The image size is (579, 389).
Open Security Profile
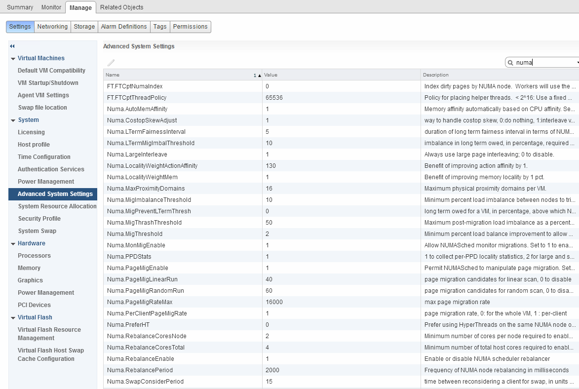click(x=39, y=219)
